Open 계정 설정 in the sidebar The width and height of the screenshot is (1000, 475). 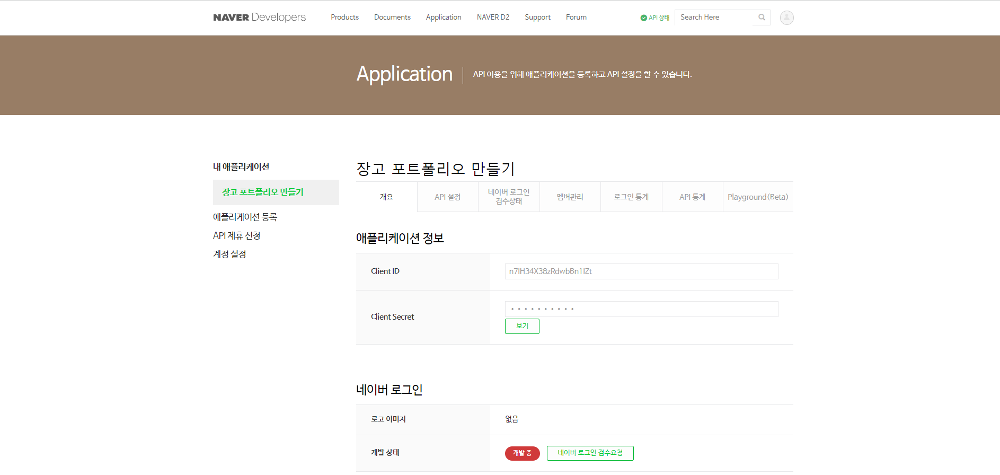[x=229, y=254]
